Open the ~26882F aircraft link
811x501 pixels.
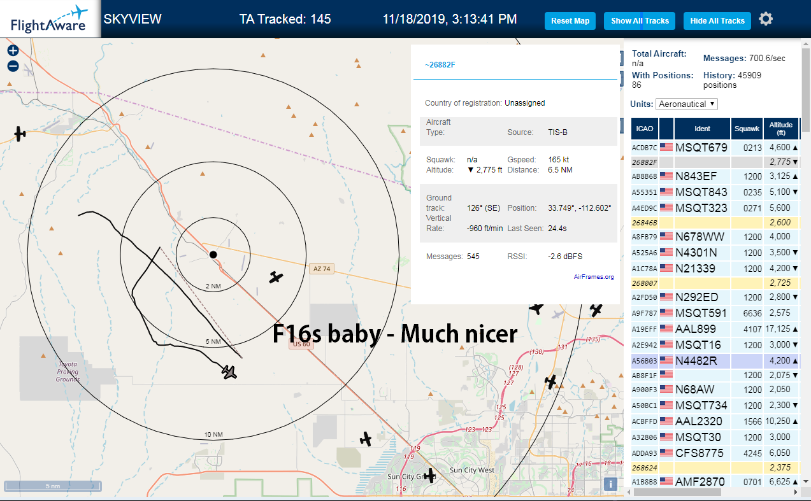pos(440,65)
